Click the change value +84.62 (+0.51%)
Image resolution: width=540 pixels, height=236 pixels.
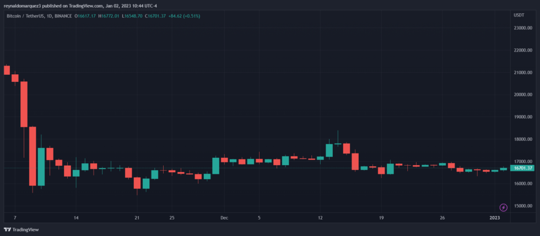point(184,16)
